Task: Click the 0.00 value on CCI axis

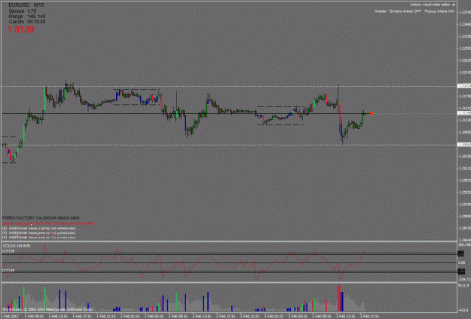Action: tap(461, 262)
